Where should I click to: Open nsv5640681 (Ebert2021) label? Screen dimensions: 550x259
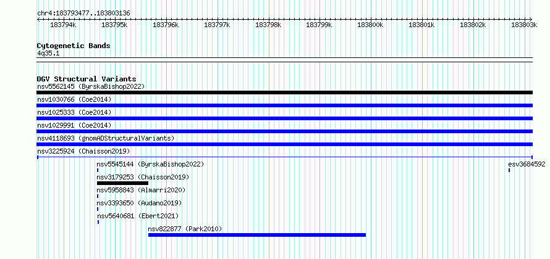click(138, 216)
